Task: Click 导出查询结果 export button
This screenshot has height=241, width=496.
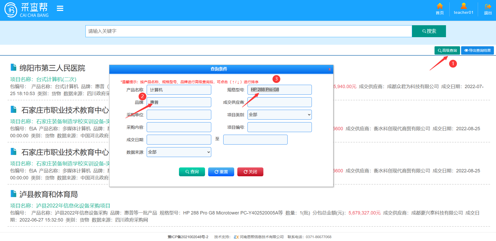Action: click(477, 50)
